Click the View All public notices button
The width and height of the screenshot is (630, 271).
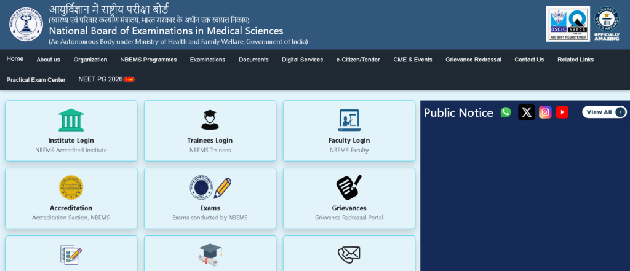tap(604, 112)
